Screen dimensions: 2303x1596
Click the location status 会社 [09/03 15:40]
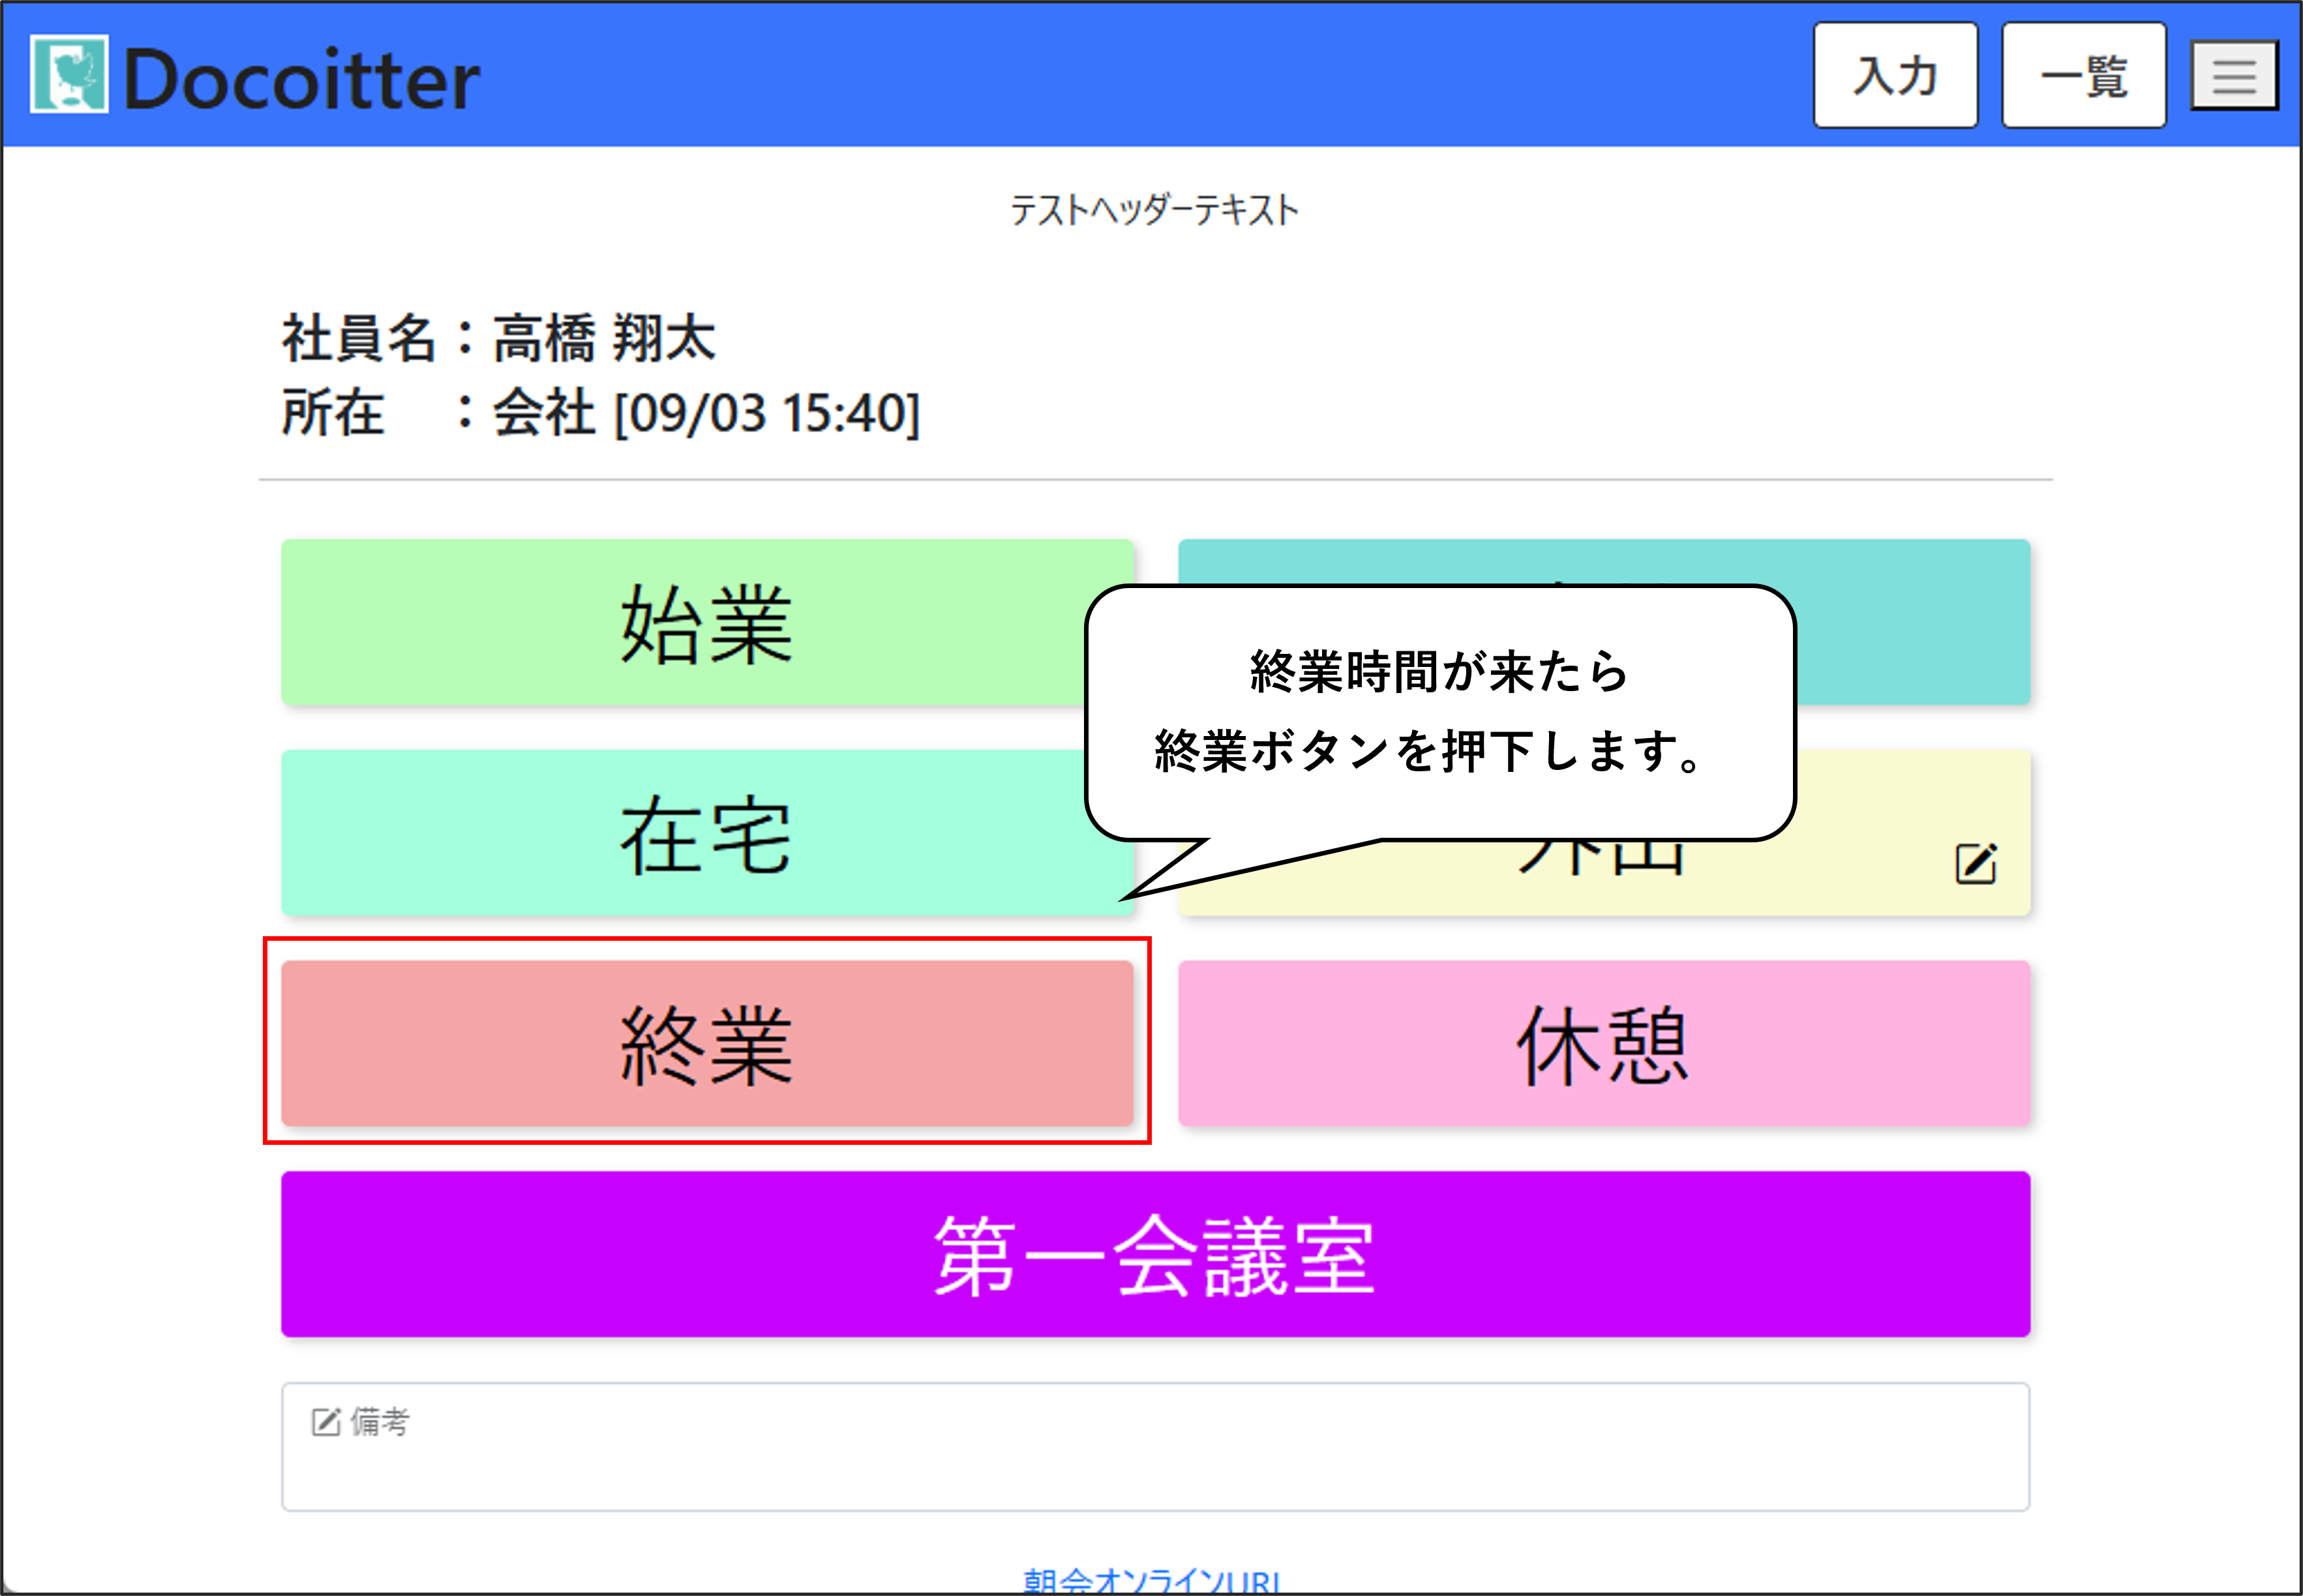706,412
